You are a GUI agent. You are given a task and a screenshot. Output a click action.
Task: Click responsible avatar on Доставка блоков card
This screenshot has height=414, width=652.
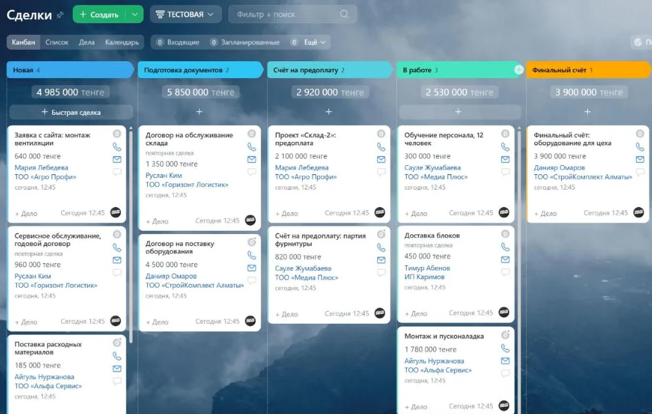(x=504, y=312)
